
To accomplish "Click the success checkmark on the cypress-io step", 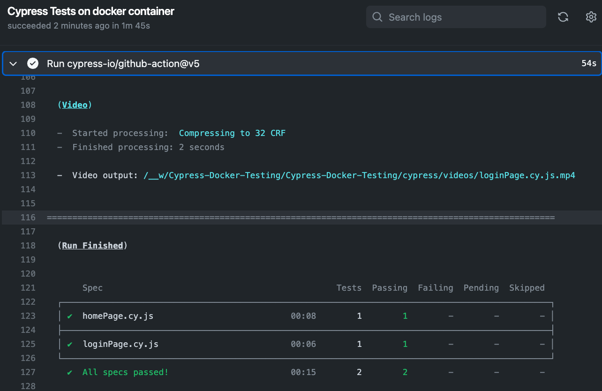I will [33, 63].
